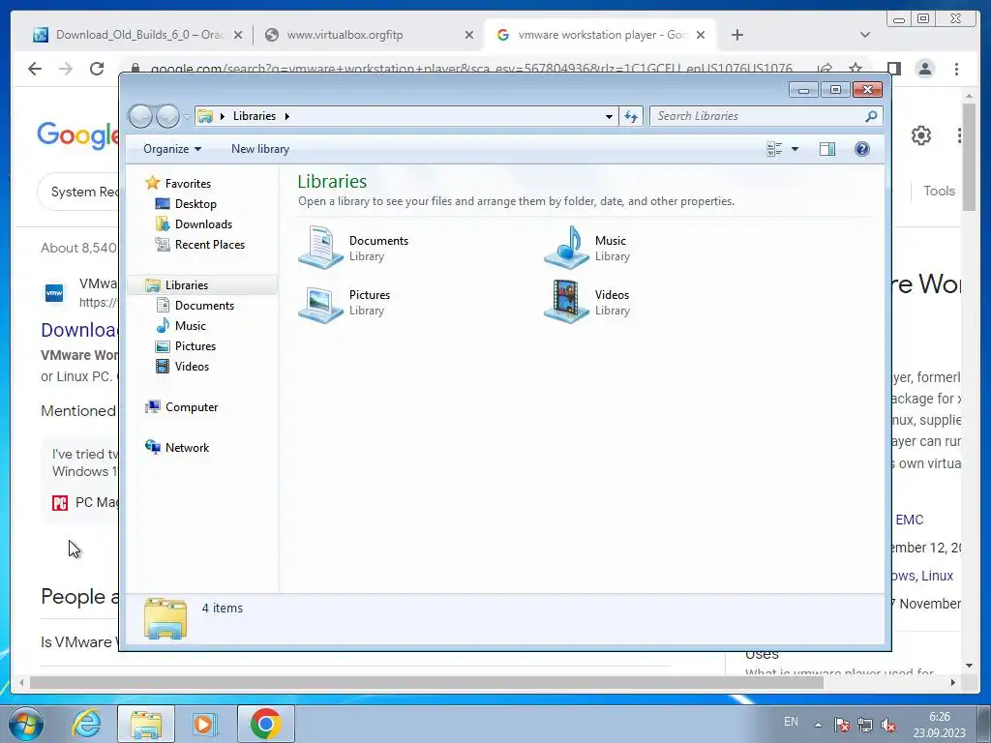Toggle the Chrome side panel
The image size is (991, 743).
893,69
